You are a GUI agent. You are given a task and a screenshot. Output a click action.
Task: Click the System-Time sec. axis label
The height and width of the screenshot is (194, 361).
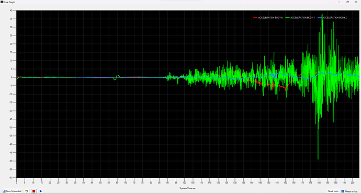point(188,188)
